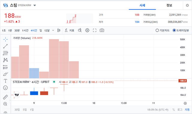Open the Fibonacci retracement lines tool
Screen dimensions: 192x114
pyautogui.click(x=5, y=53)
